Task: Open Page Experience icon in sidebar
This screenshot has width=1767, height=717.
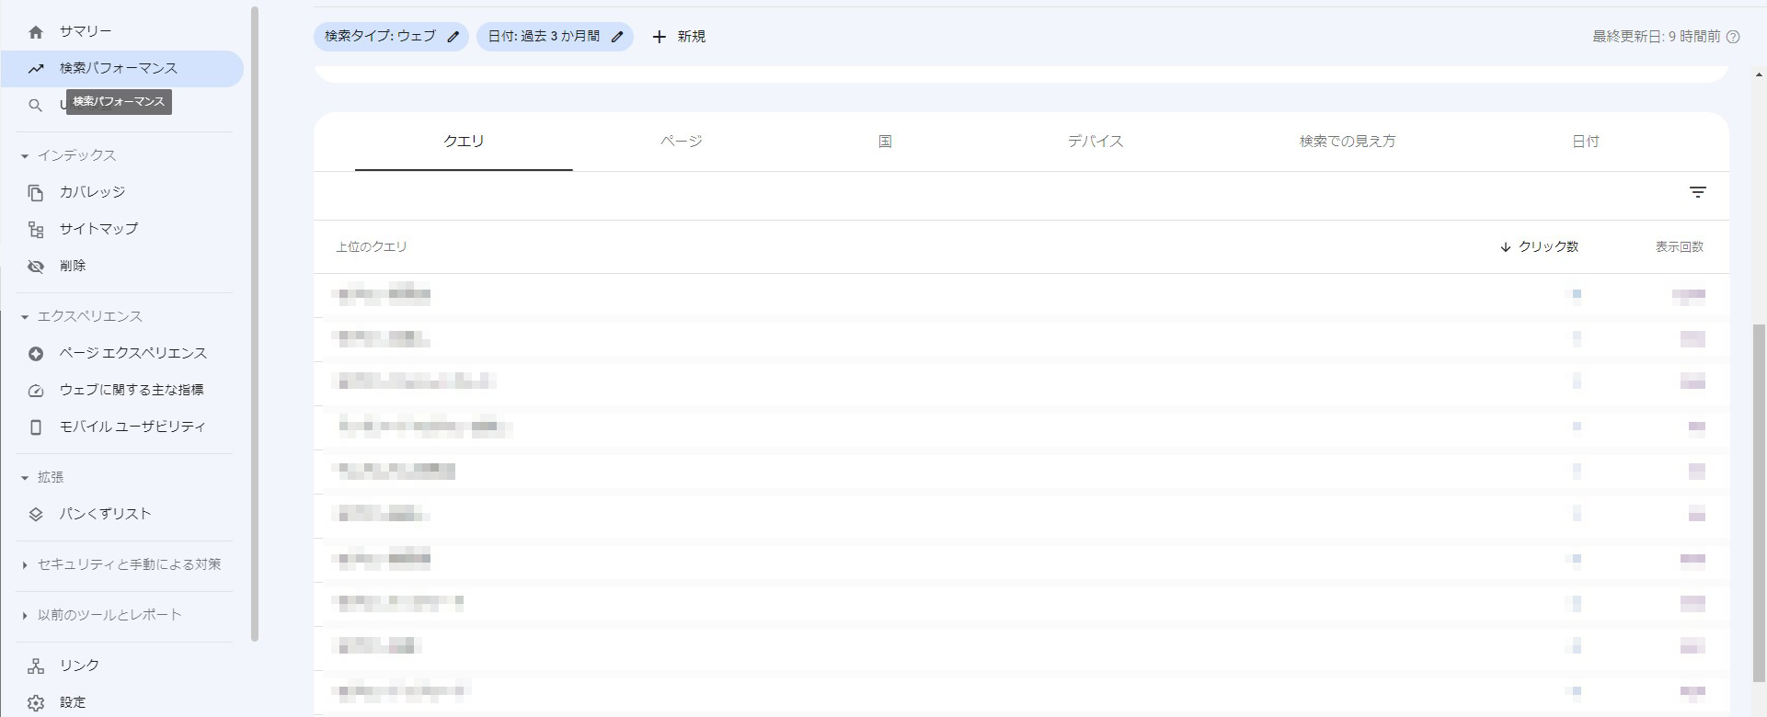Action: [x=36, y=354]
